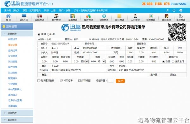Open the 系统管理 gears icon

click(181, 16)
